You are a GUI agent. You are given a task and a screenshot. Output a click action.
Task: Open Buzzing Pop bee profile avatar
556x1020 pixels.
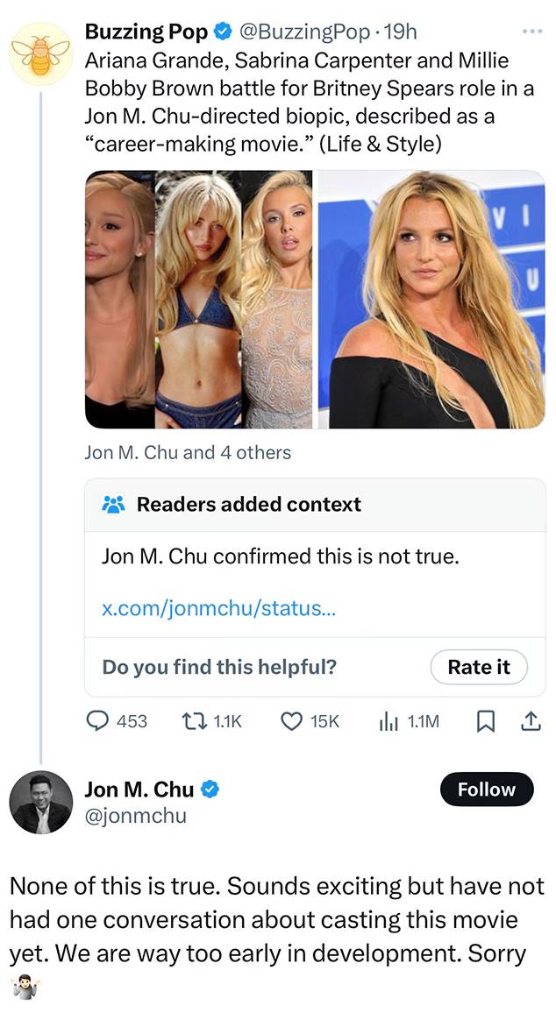point(40,54)
